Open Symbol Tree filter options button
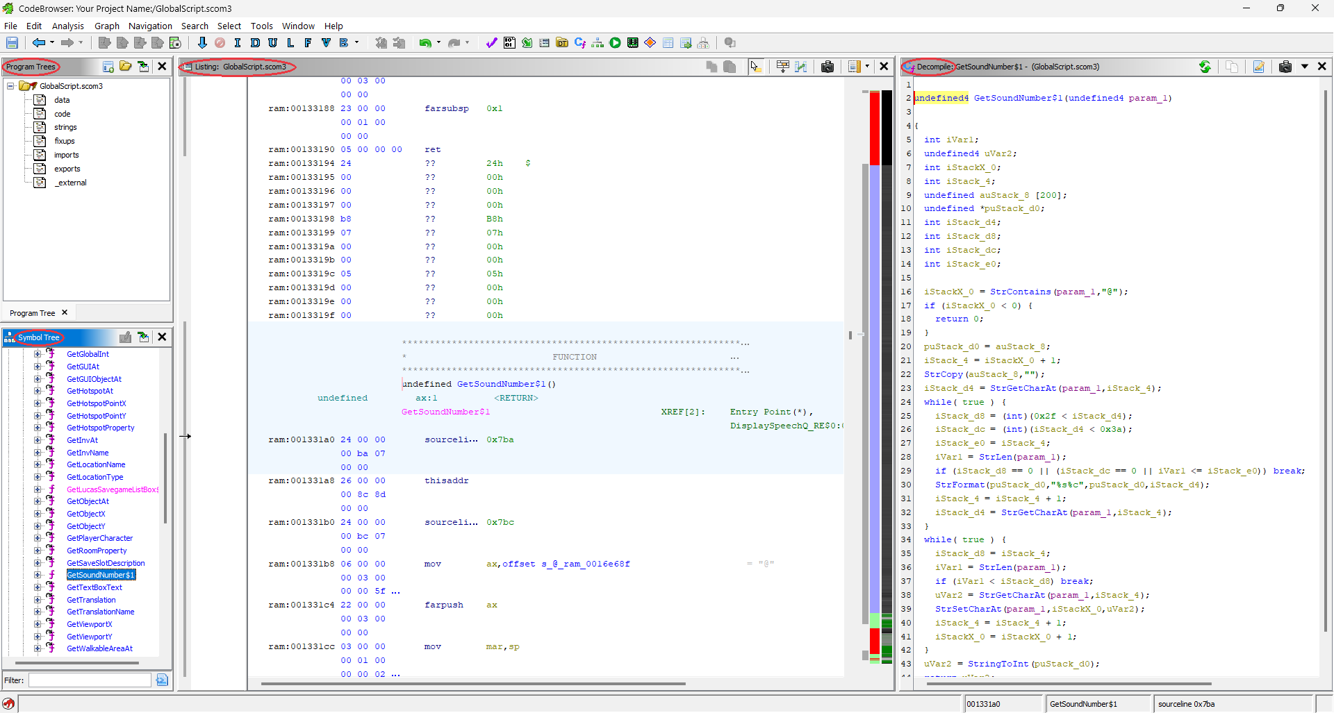 coord(162,680)
